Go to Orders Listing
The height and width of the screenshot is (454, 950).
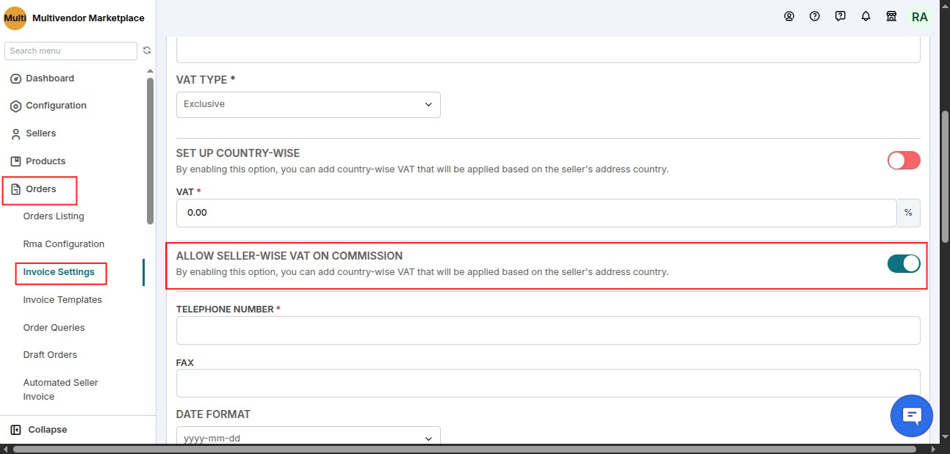click(54, 216)
